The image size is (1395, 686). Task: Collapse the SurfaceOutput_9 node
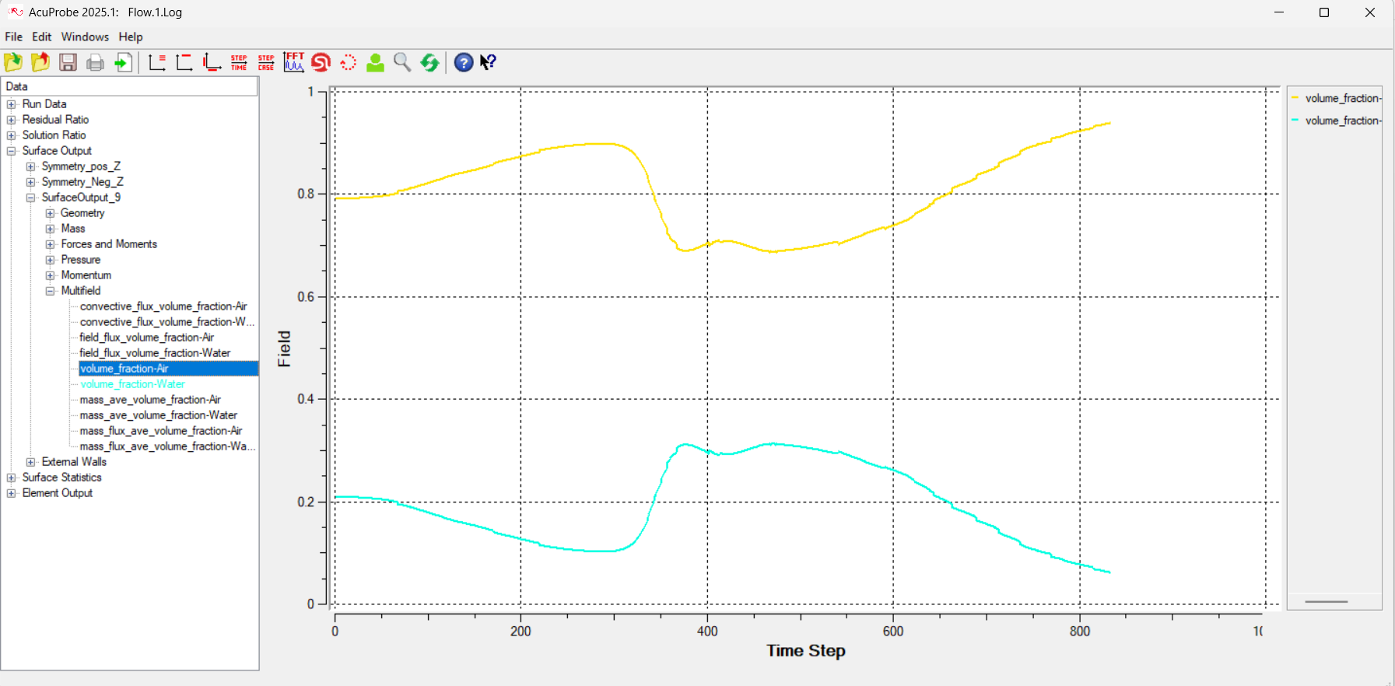(x=30, y=198)
